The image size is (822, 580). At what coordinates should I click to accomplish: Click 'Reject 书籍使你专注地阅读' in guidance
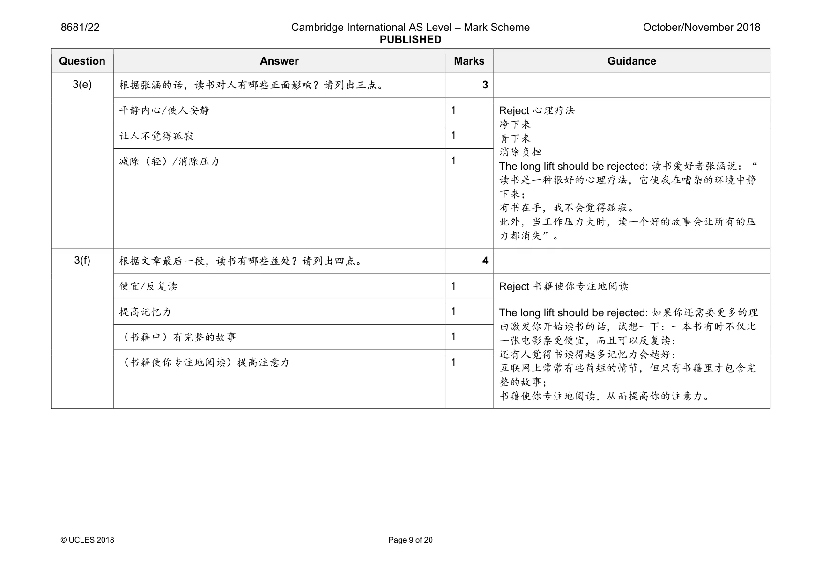[564, 286]
